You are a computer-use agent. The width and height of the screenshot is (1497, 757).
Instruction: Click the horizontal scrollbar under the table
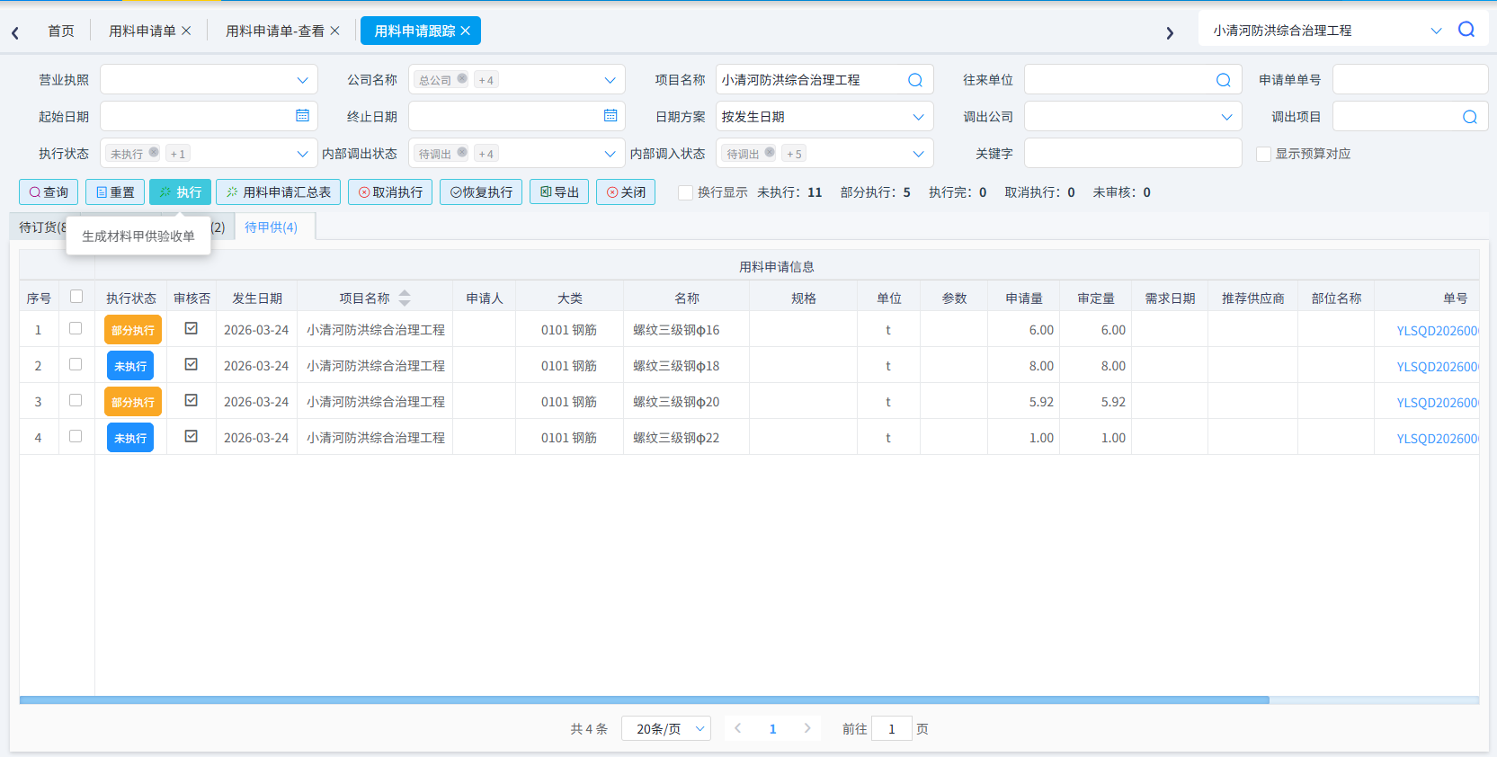click(644, 699)
